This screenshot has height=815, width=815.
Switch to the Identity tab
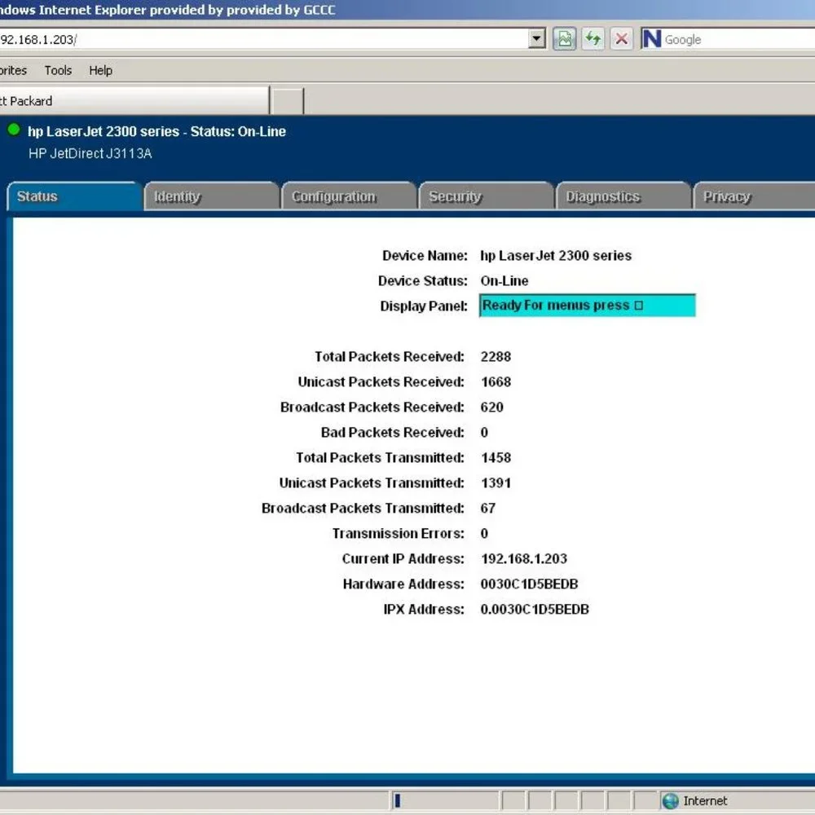tap(212, 196)
